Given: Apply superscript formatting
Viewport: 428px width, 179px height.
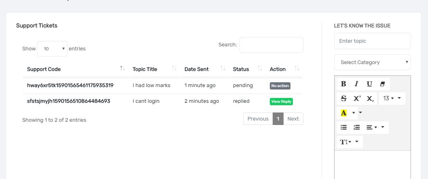Looking at the screenshot, I should 357,98.
